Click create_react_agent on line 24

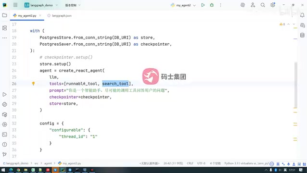coord(81,71)
